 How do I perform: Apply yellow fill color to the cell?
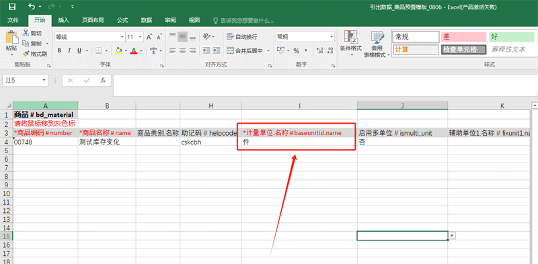pos(119,51)
